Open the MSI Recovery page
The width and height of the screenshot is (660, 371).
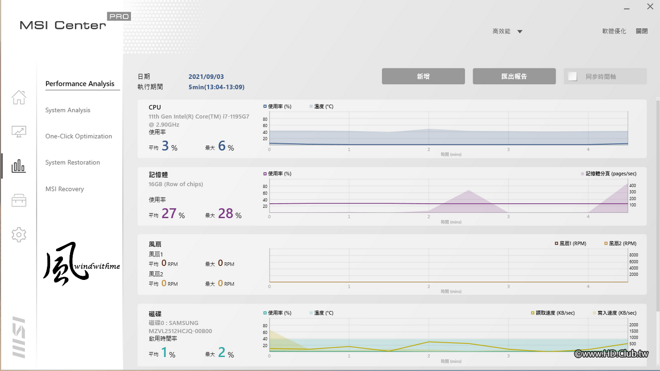[64, 189]
